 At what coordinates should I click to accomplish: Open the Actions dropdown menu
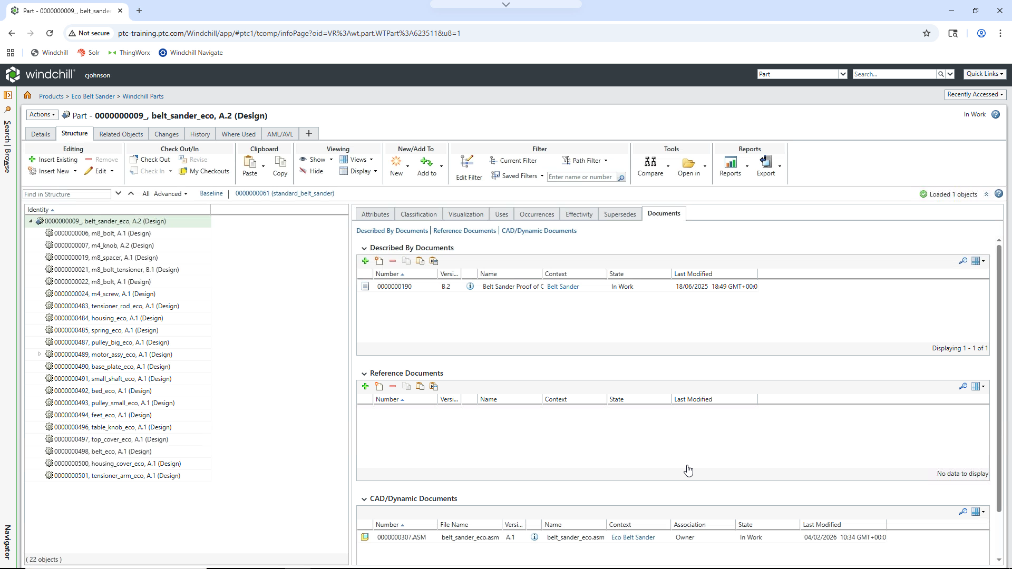click(x=42, y=114)
